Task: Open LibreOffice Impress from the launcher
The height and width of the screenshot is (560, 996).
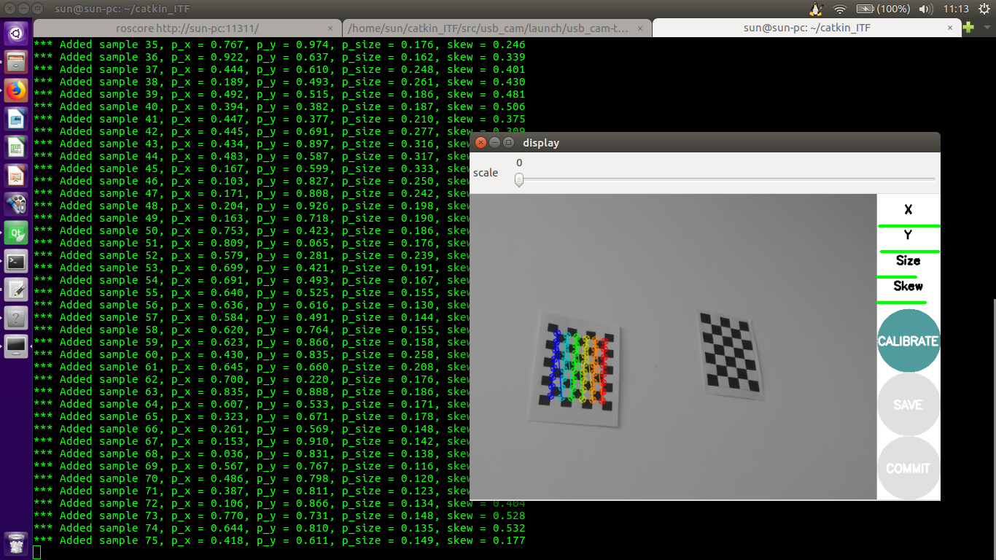Action: (x=16, y=175)
